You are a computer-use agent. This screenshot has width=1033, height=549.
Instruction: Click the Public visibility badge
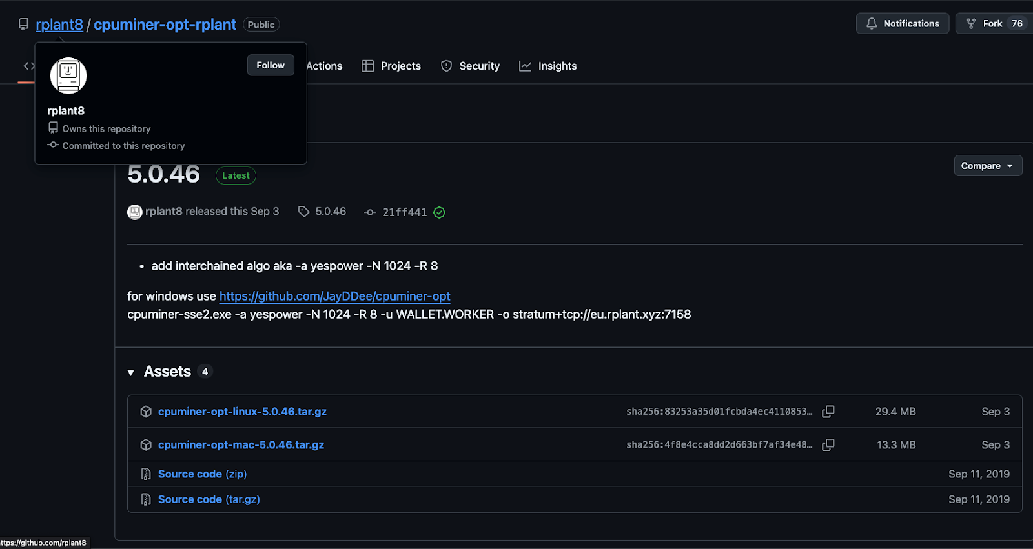click(261, 25)
